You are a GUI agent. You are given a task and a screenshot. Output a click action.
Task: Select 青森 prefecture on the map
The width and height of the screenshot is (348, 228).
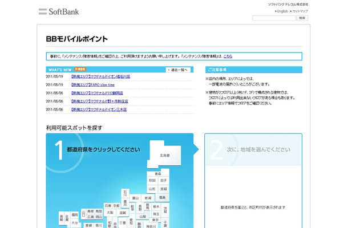click(158, 174)
